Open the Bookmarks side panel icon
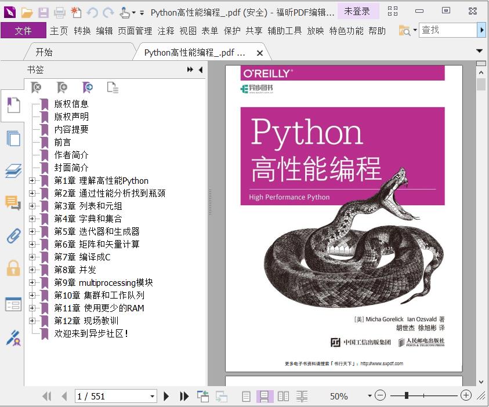Image resolution: width=489 pixels, height=407 pixels. click(x=13, y=105)
